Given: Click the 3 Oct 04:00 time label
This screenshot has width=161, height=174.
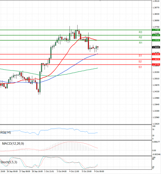Looking at the screenshot, I should click(x=62, y=172).
